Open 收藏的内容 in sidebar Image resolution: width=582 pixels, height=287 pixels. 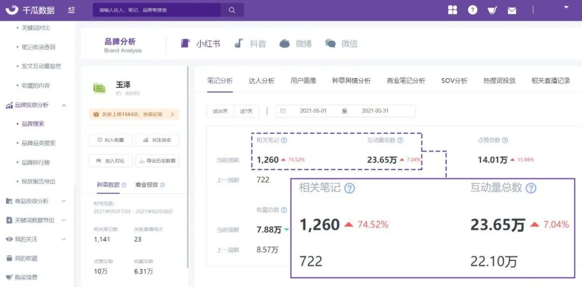36,85
